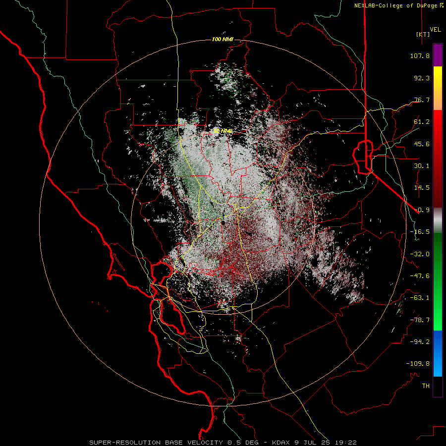Screen dimensions: 446x446
Task: Select the 92.3 velocity scale value
Action: pyautogui.click(x=422, y=78)
